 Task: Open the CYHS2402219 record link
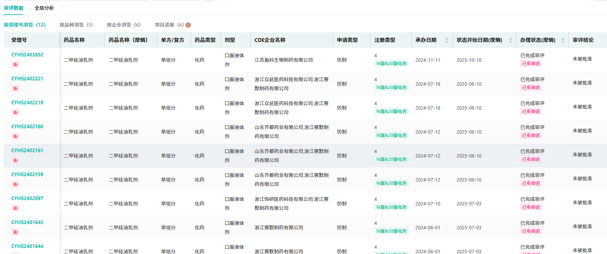tap(27, 102)
